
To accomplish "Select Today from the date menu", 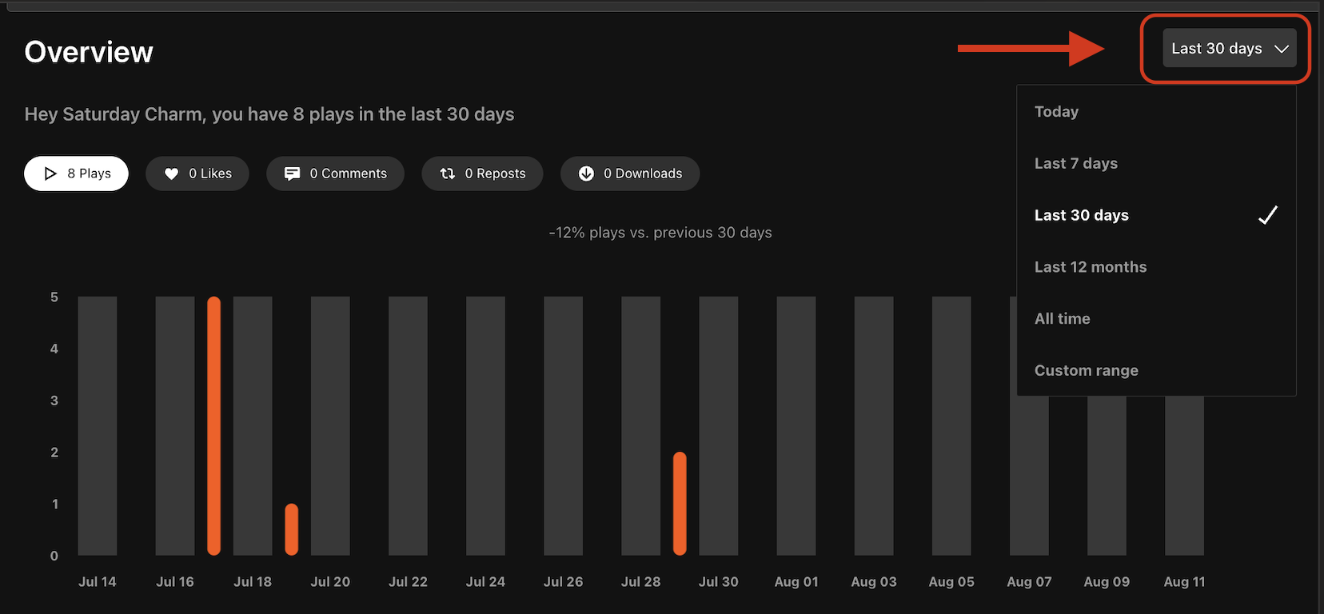I will 1056,112.
